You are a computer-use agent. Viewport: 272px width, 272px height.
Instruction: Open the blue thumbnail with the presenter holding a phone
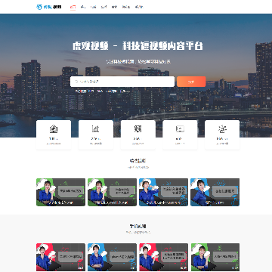point(163,192)
